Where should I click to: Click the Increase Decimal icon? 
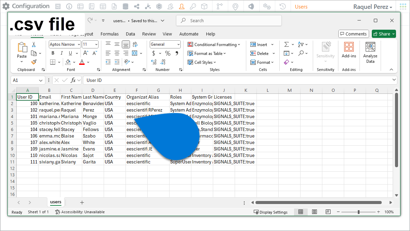(x=154, y=62)
